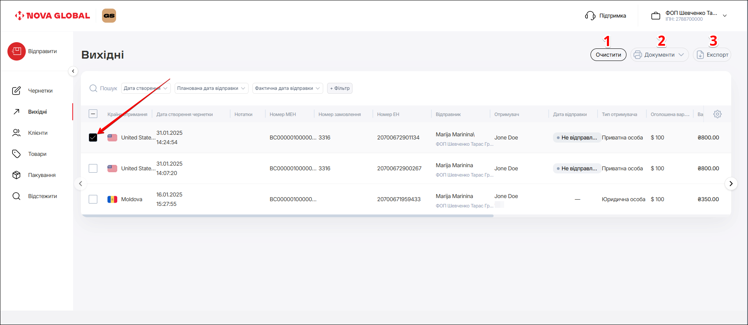748x325 pixels.
Task: Add a filter with + Фільтр
Action: click(x=340, y=88)
